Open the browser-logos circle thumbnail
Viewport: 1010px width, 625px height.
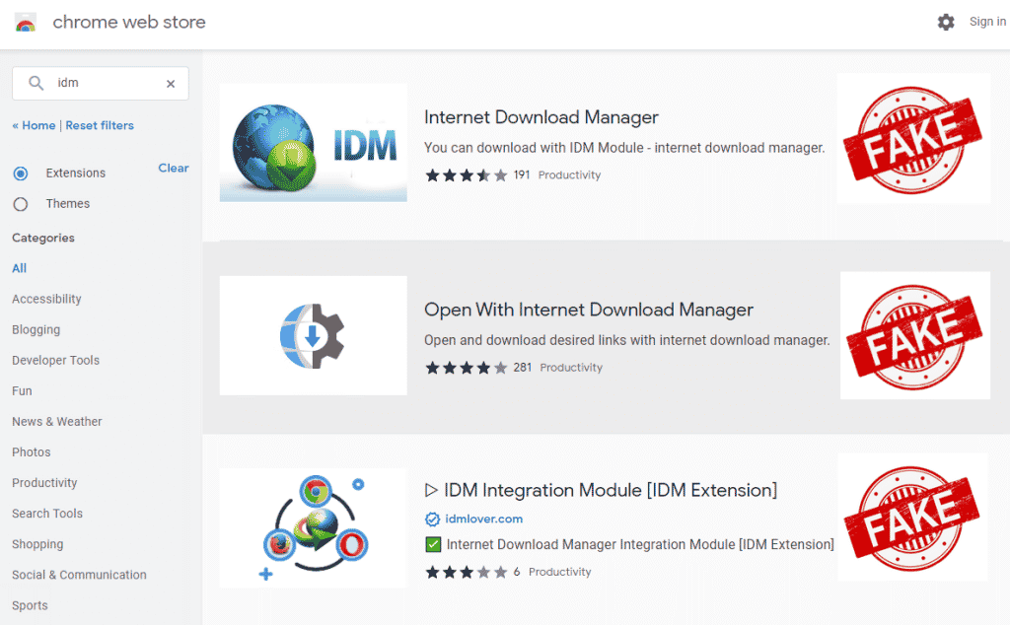tap(313, 527)
